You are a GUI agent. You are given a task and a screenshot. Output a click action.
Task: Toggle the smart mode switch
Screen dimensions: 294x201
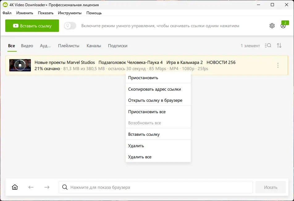[70, 26]
